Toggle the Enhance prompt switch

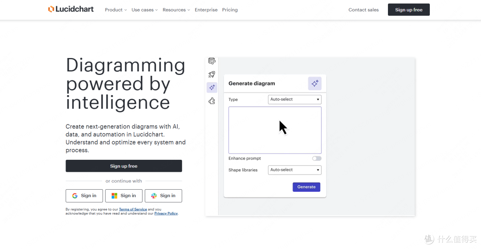click(317, 158)
